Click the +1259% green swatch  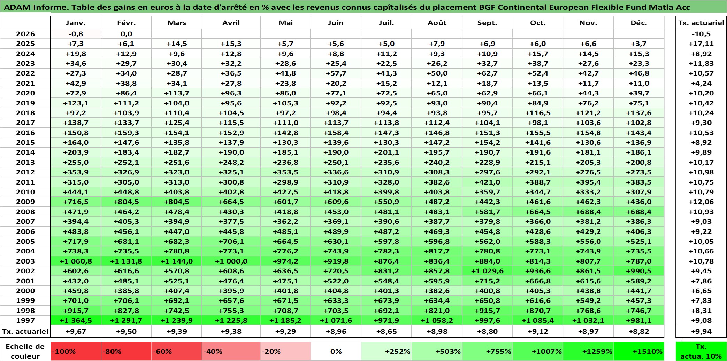click(588, 351)
